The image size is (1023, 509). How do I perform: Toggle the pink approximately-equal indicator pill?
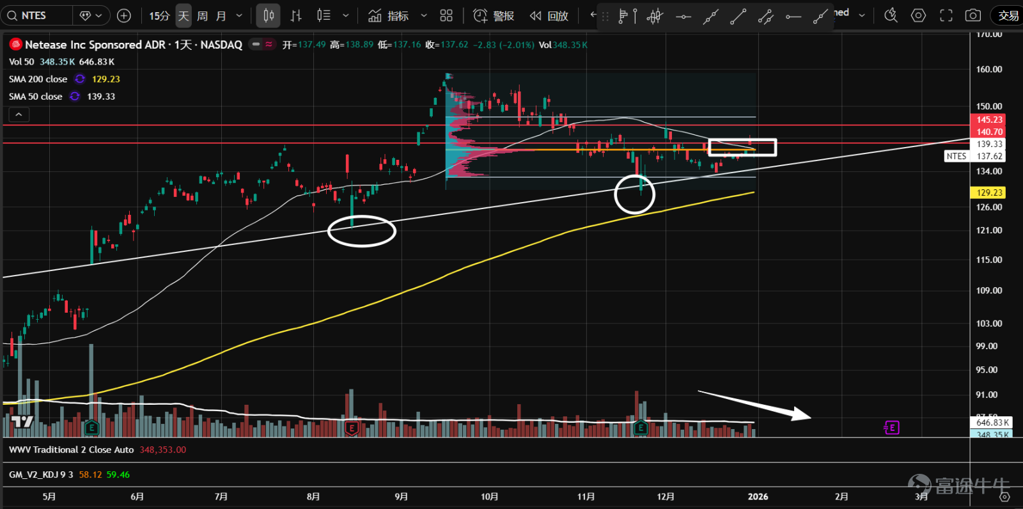(269, 44)
